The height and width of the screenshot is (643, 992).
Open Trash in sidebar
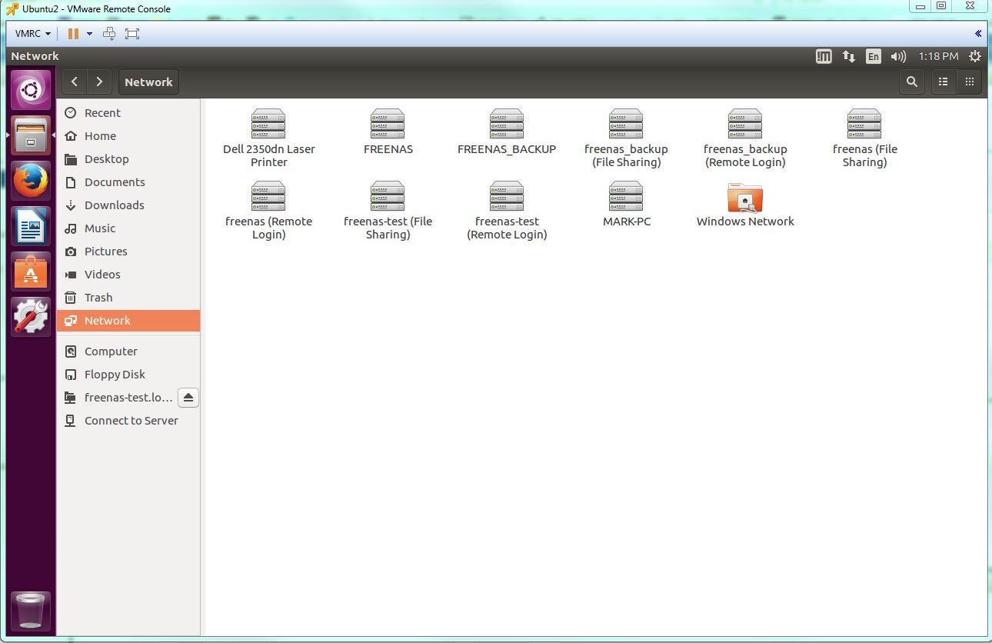tap(128, 298)
